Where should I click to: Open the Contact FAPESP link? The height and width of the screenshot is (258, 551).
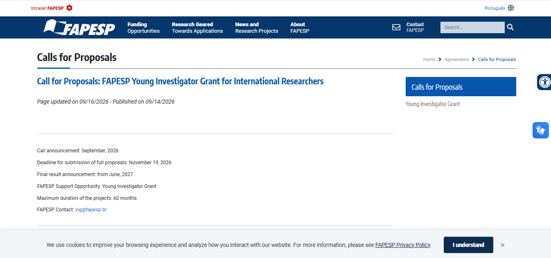[x=415, y=27]
